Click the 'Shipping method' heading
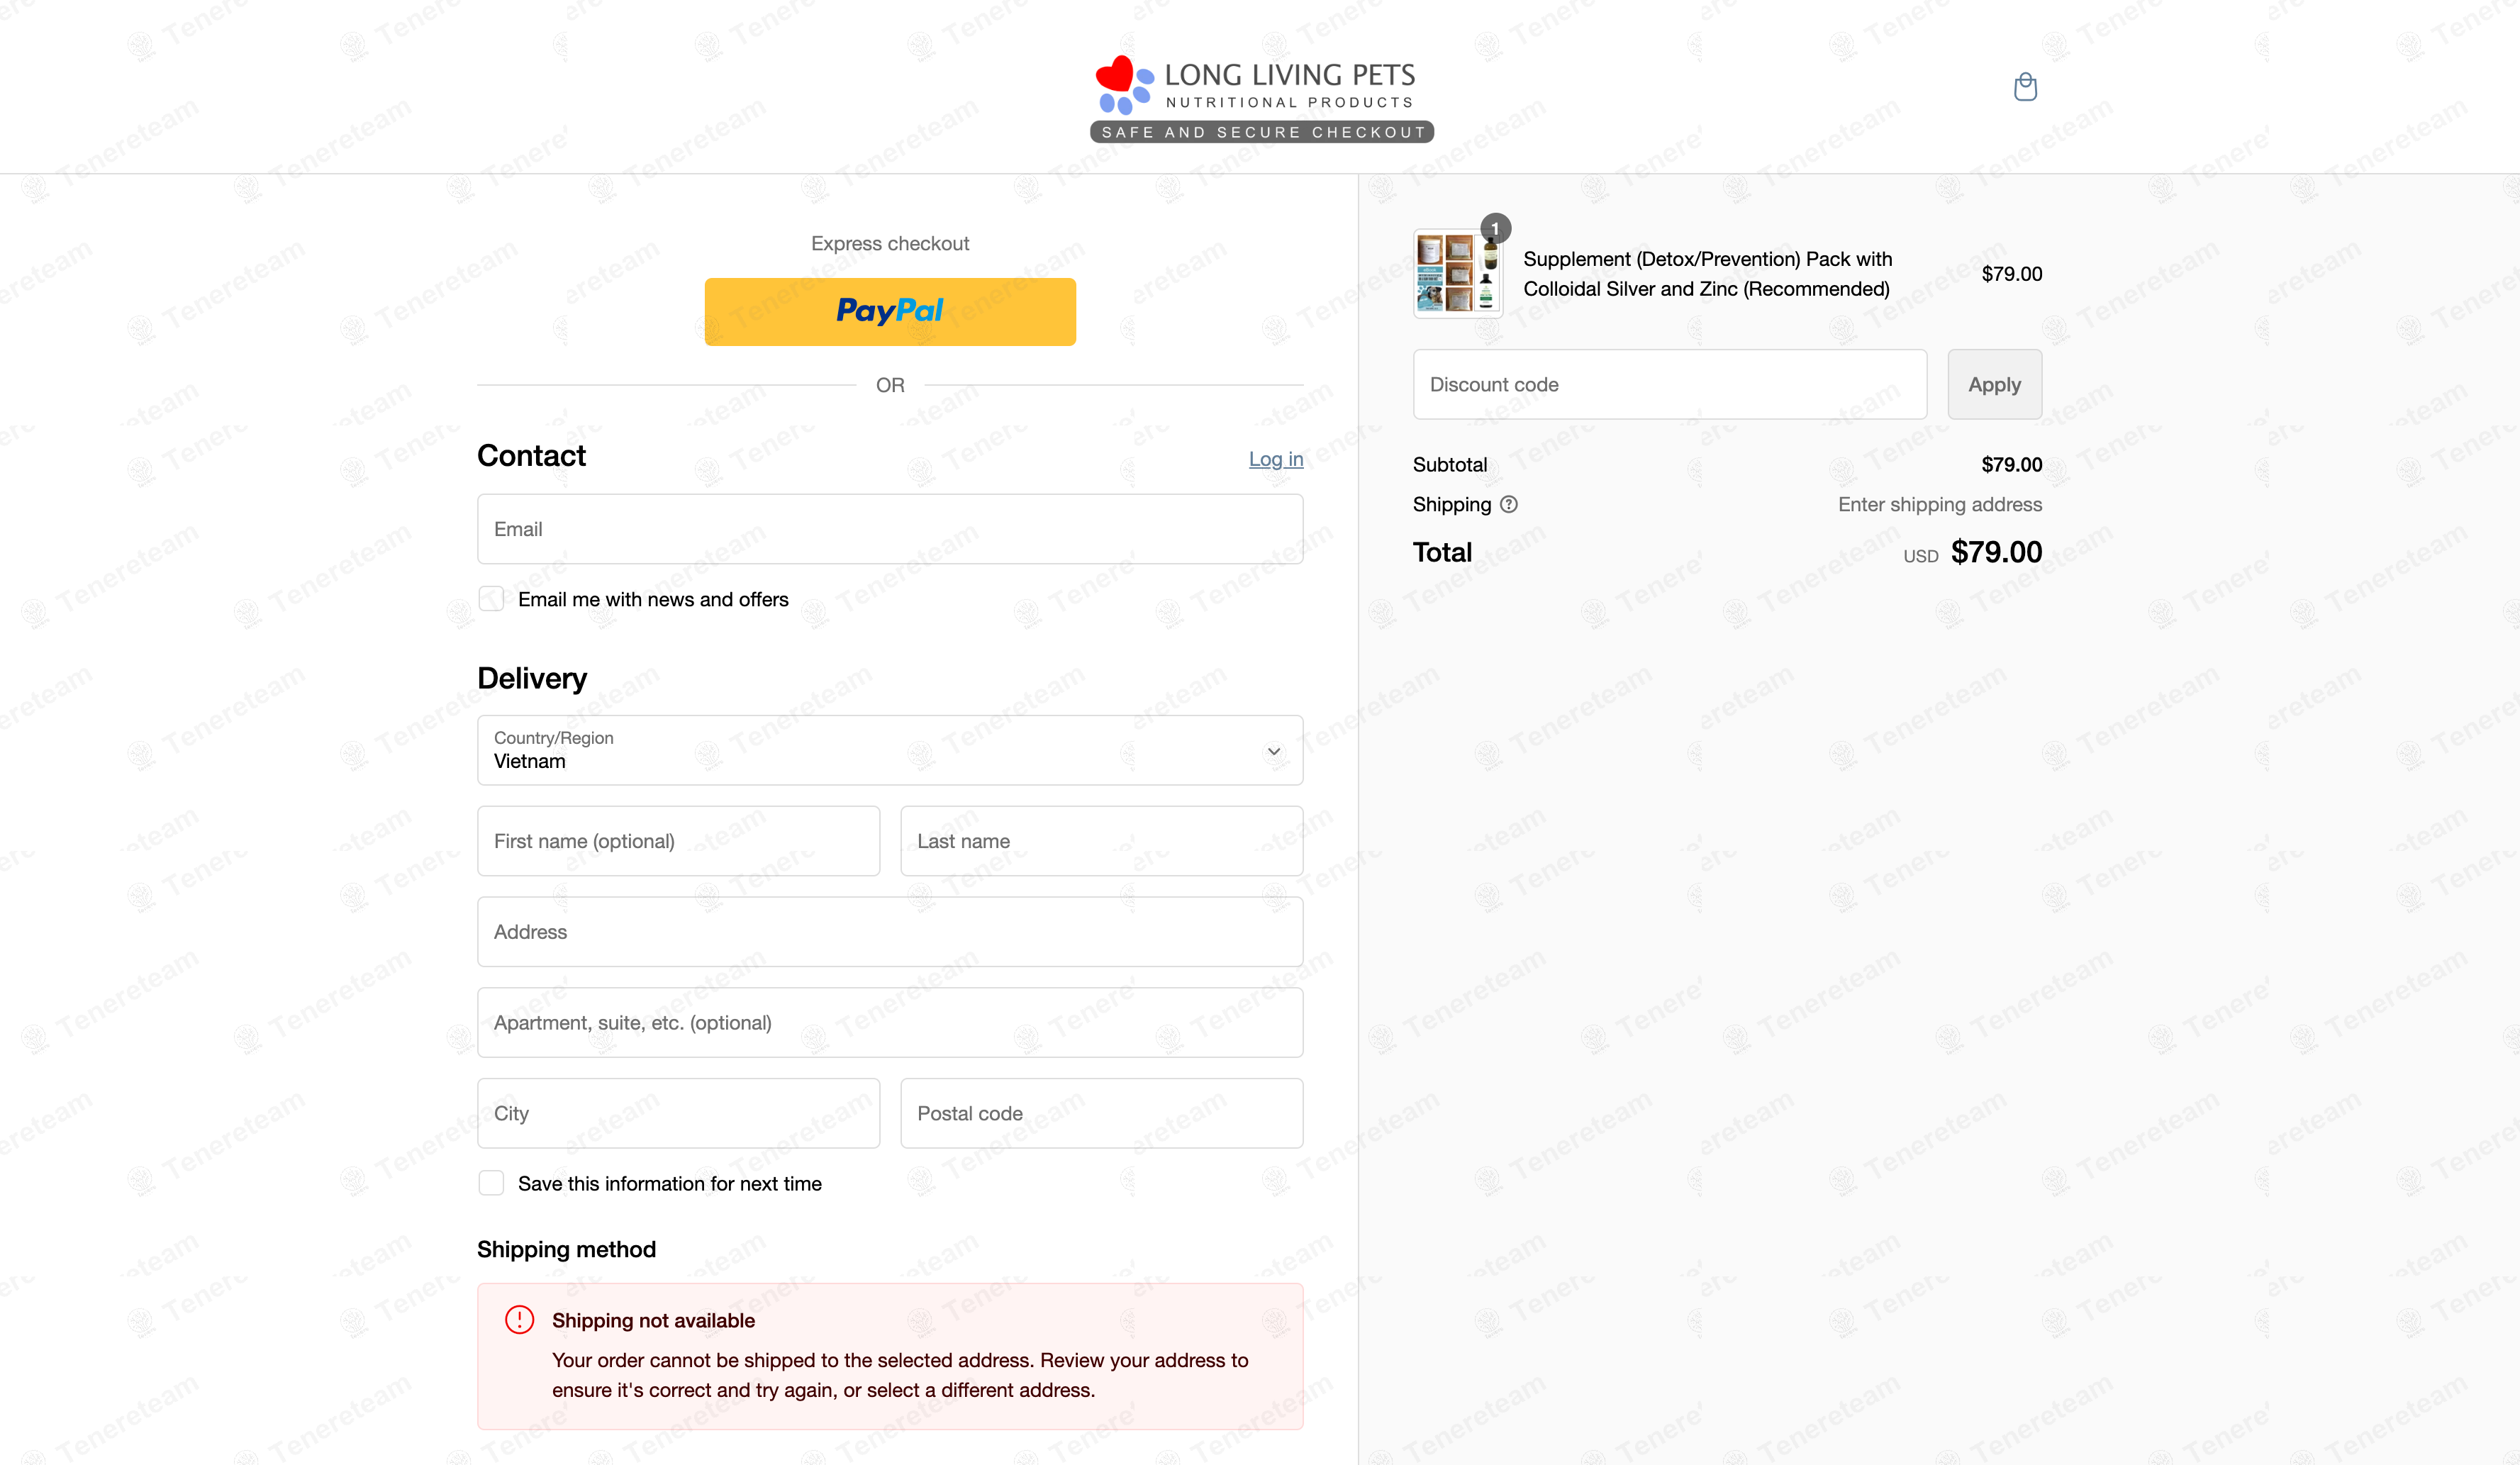The image size is (2520, 1465). point(566,1250)
